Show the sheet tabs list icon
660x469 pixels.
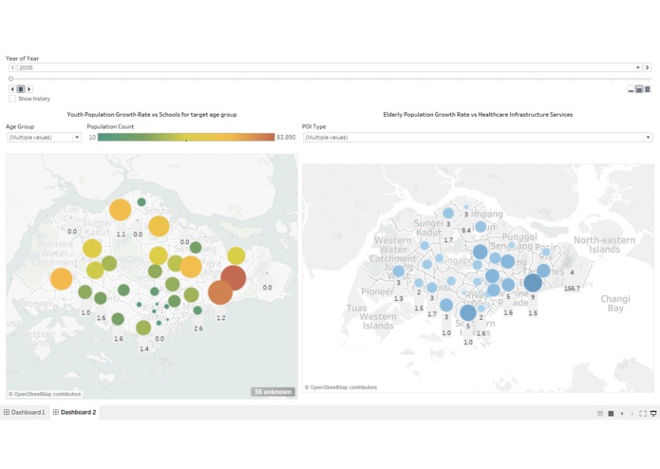click(x=600, y=414)
